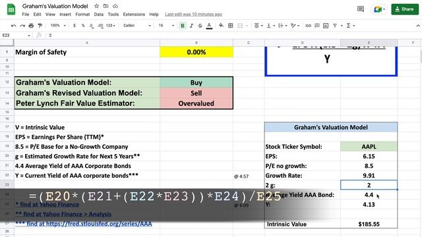The image size is (422, 237).
Task: Insert a link with the link icon
Action: tap(308, 26)
